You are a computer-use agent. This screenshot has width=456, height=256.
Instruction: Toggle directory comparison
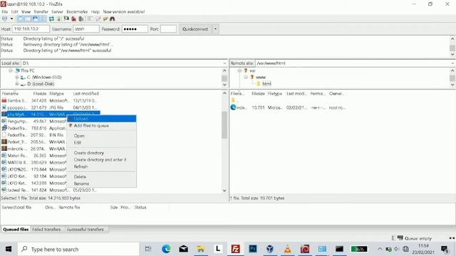point(98,19)
